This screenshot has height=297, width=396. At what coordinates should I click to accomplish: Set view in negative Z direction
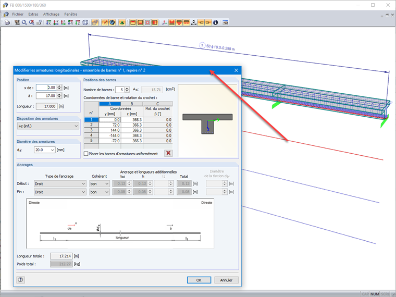click(78, 22)
